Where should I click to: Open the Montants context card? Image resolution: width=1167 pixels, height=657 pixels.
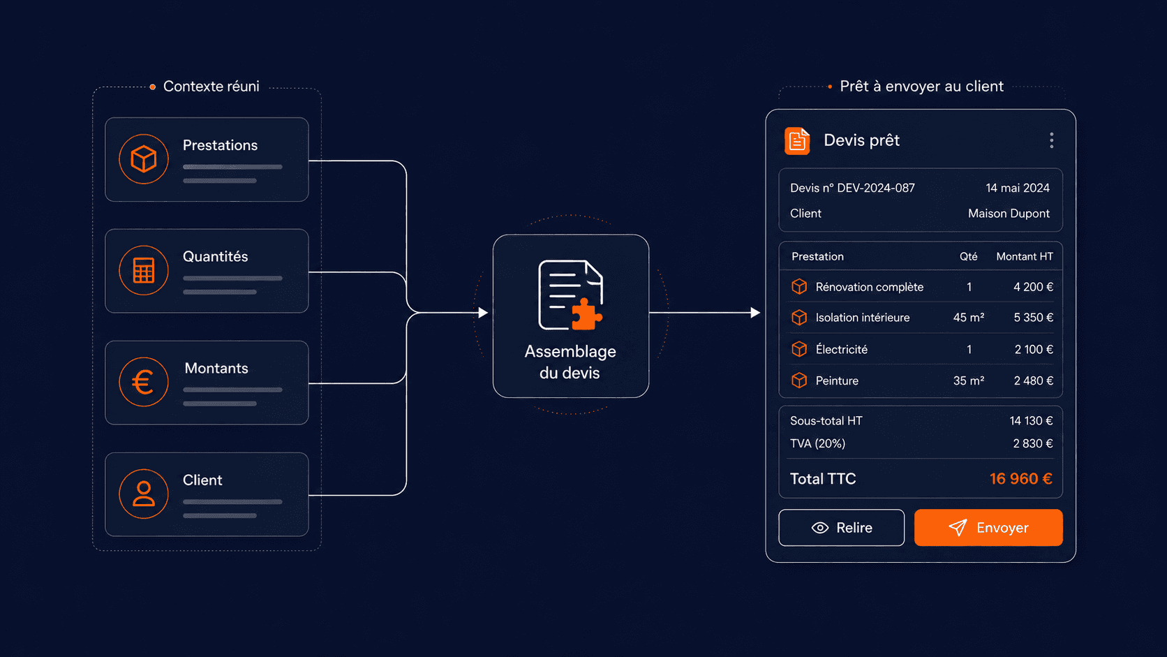coord(207,383)
